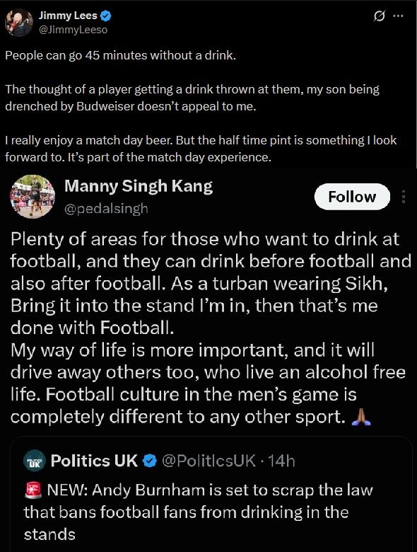Open Manny Singh Kang's avatar photo

33,197
